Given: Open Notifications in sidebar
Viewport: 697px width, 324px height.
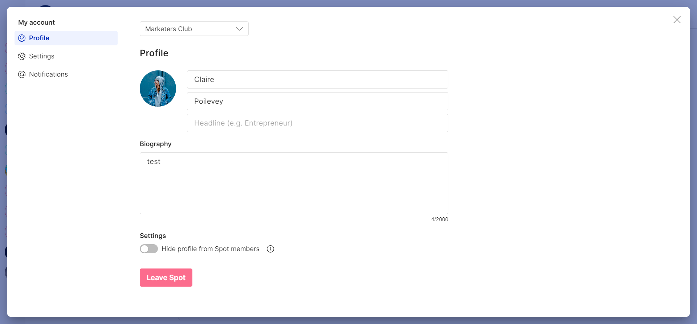Looking at the screenshot, I should [48, 74].
